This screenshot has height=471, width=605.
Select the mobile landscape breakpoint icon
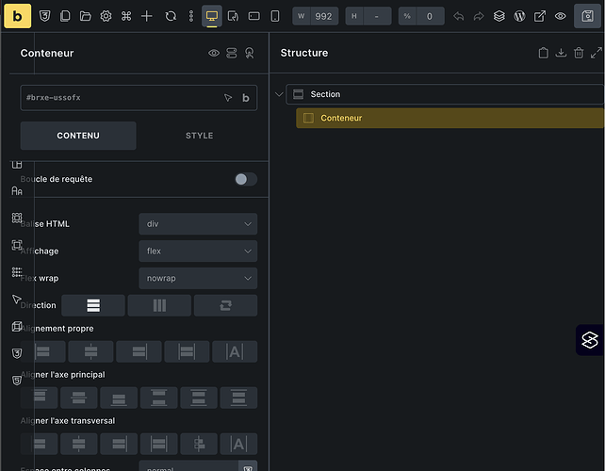[253, 16]
